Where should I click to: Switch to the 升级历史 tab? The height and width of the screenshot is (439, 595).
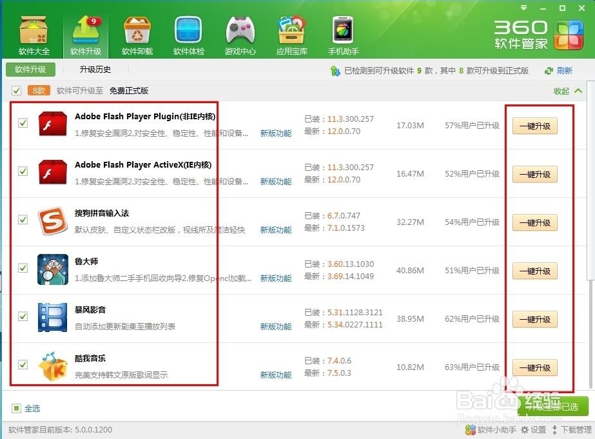(x=95, y=70)
